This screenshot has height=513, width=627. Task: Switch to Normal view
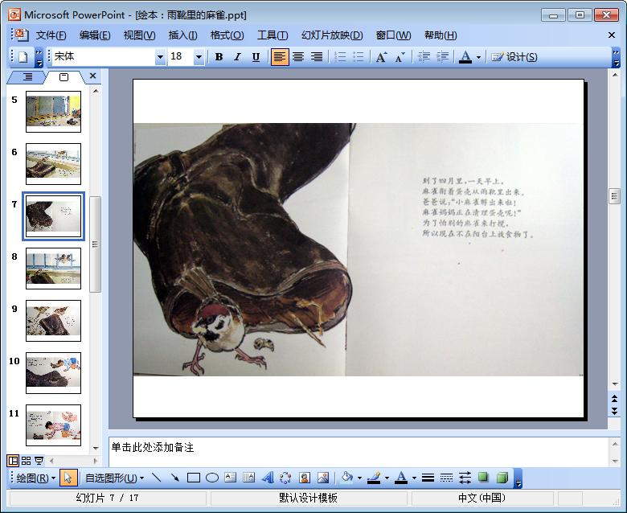click(x=13, y=461)
